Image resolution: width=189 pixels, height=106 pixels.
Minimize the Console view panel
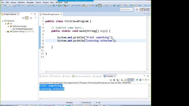coord(144,76)
